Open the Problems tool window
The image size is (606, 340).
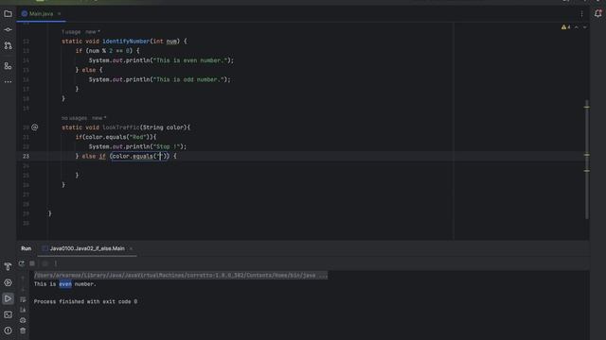point(8,331)
